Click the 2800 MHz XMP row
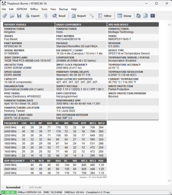Viewport: 172px width, 195px height. [55, 169]
